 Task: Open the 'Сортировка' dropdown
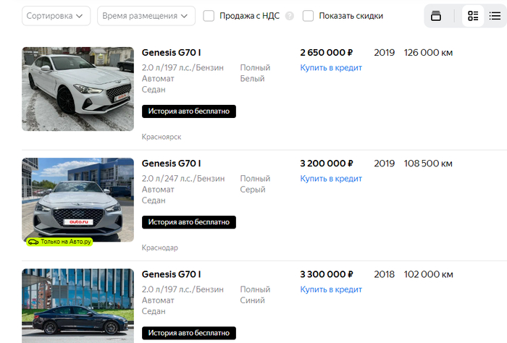[x=56, y=16]
